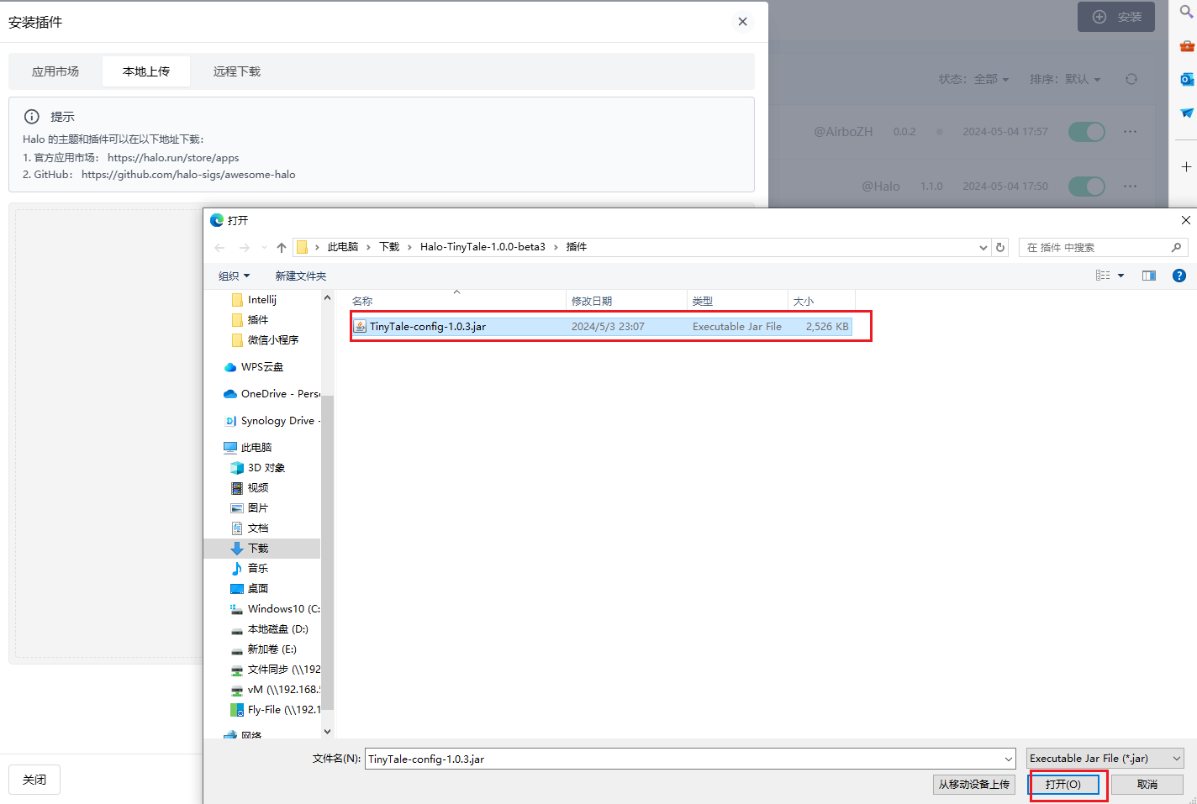Viewport: 1197px width, 804px height.
Task: Open the red toolbox sidebar icon
Action: (x=1186, y=46)
